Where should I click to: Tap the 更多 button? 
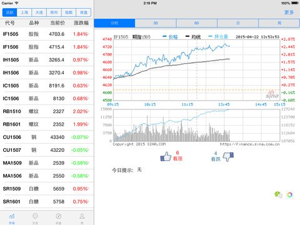[x=289, y=12]
